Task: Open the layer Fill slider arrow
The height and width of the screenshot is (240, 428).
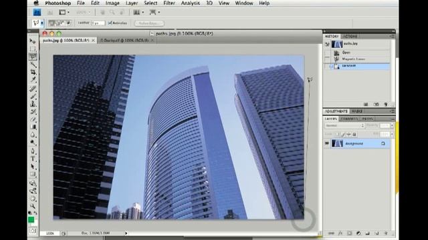Action: click(392, 134)
